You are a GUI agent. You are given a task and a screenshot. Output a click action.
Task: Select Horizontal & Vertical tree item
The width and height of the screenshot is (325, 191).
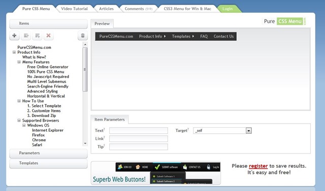click(46, 96)
